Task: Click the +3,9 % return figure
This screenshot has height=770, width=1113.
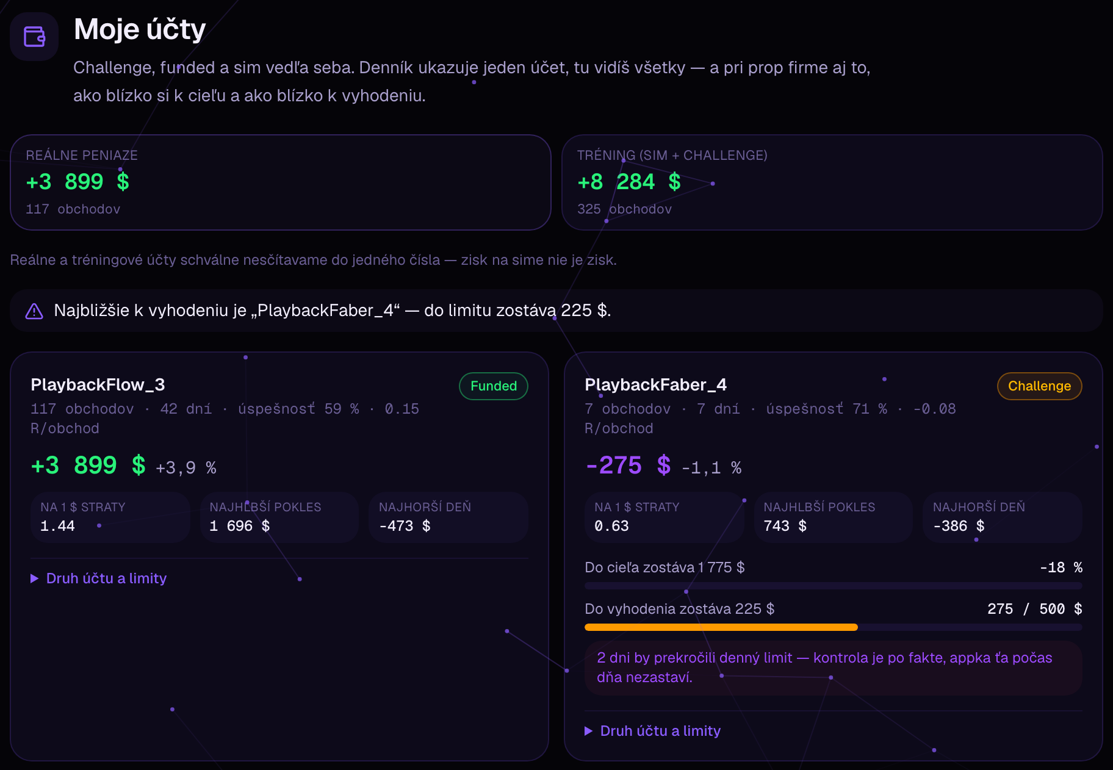Action: (186, 468)
